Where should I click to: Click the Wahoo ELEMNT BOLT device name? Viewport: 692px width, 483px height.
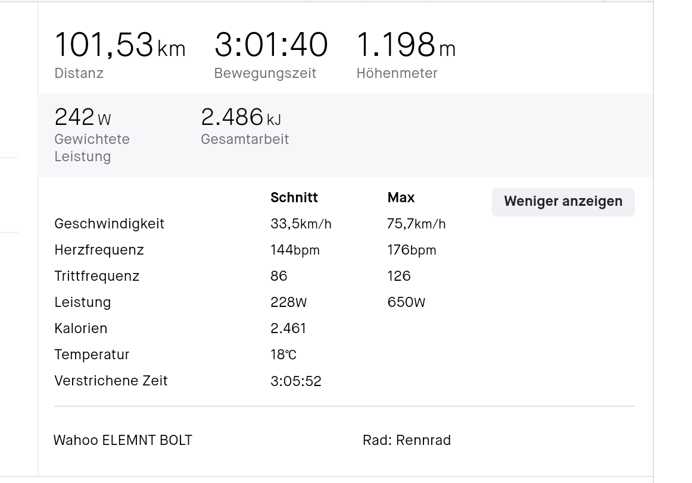pos(123,441)
